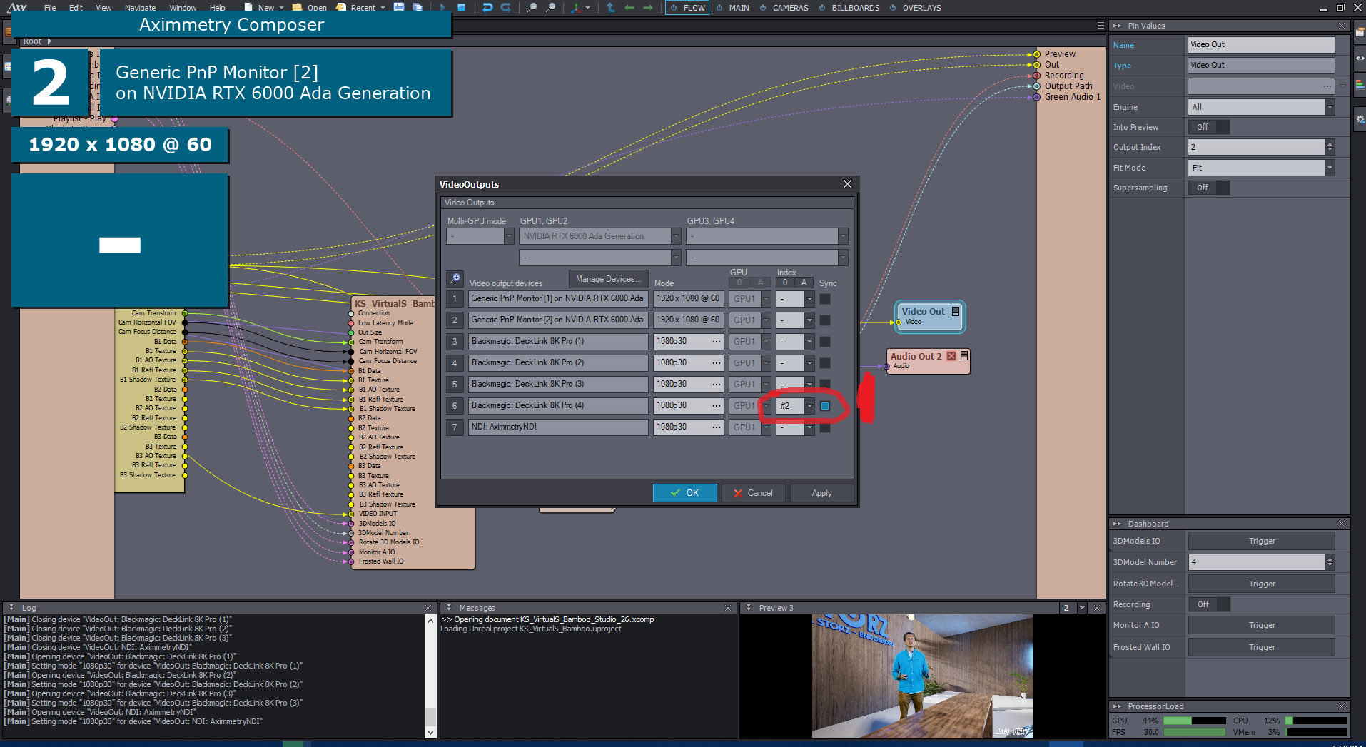
Task: Click the colored axis gizmo toolbar icon
Action: pos(575,7)
